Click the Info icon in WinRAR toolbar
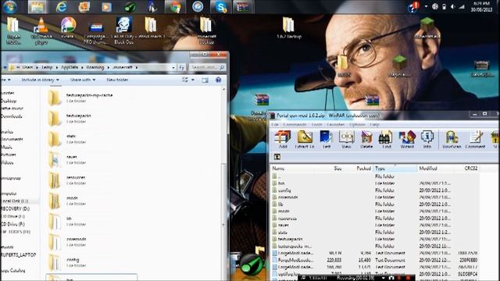This screenshot has width=500, height=281. pyautogui.click(x=427, y=140)
